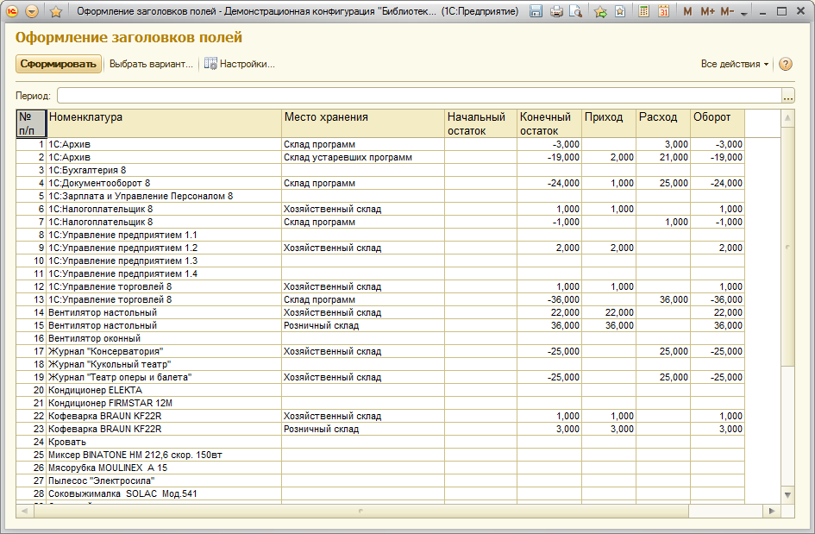The image size is (815, 534).
Task: Get link to page icon
Action: click(620, 11)
